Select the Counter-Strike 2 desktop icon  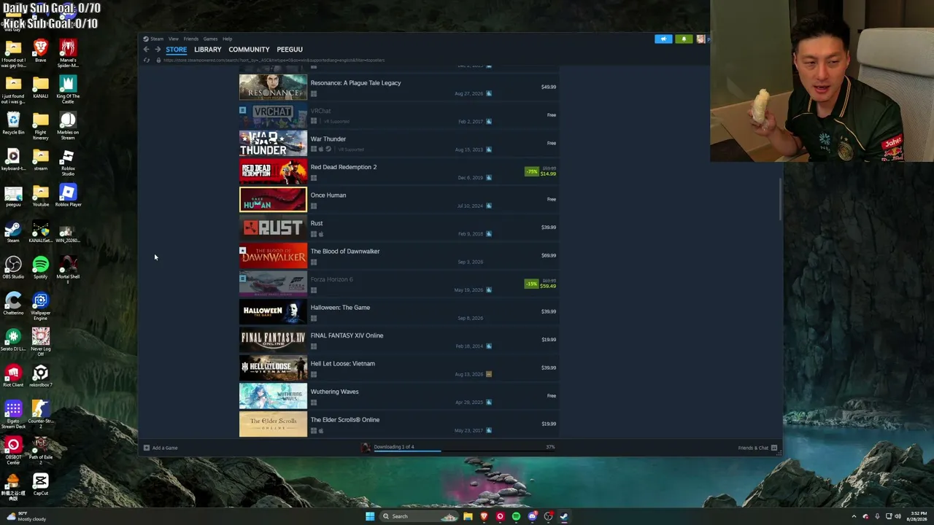click(40, 415)
